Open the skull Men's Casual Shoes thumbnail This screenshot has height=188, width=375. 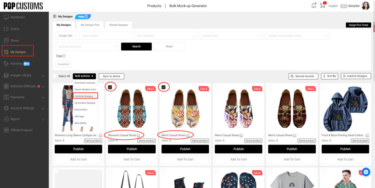pyautogui.click(x=292, y=108)
